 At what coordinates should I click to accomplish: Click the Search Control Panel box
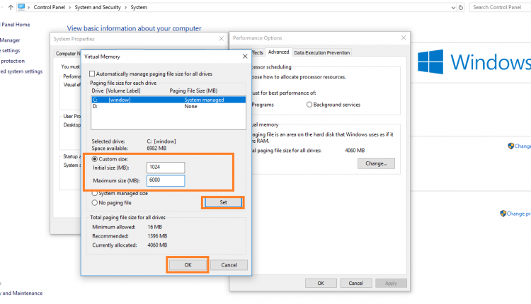(x=500, y=7)
